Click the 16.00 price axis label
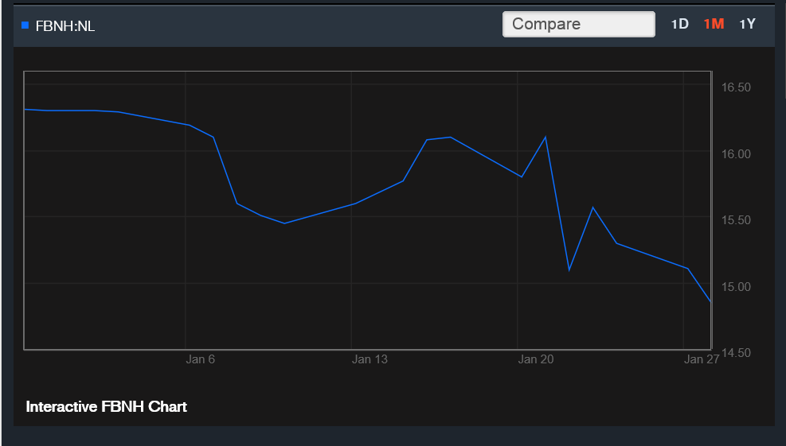The image size is (786, 446). pyautogui.click(x=736, y=153)
